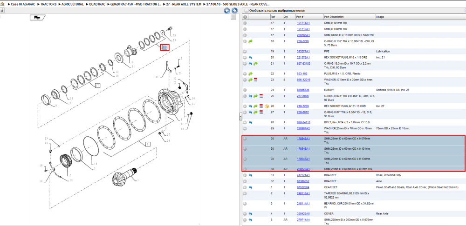Open part number link 248114A1
Viewport: 466px width, 226px height.
pyautogui.click(x=303, y=204)
